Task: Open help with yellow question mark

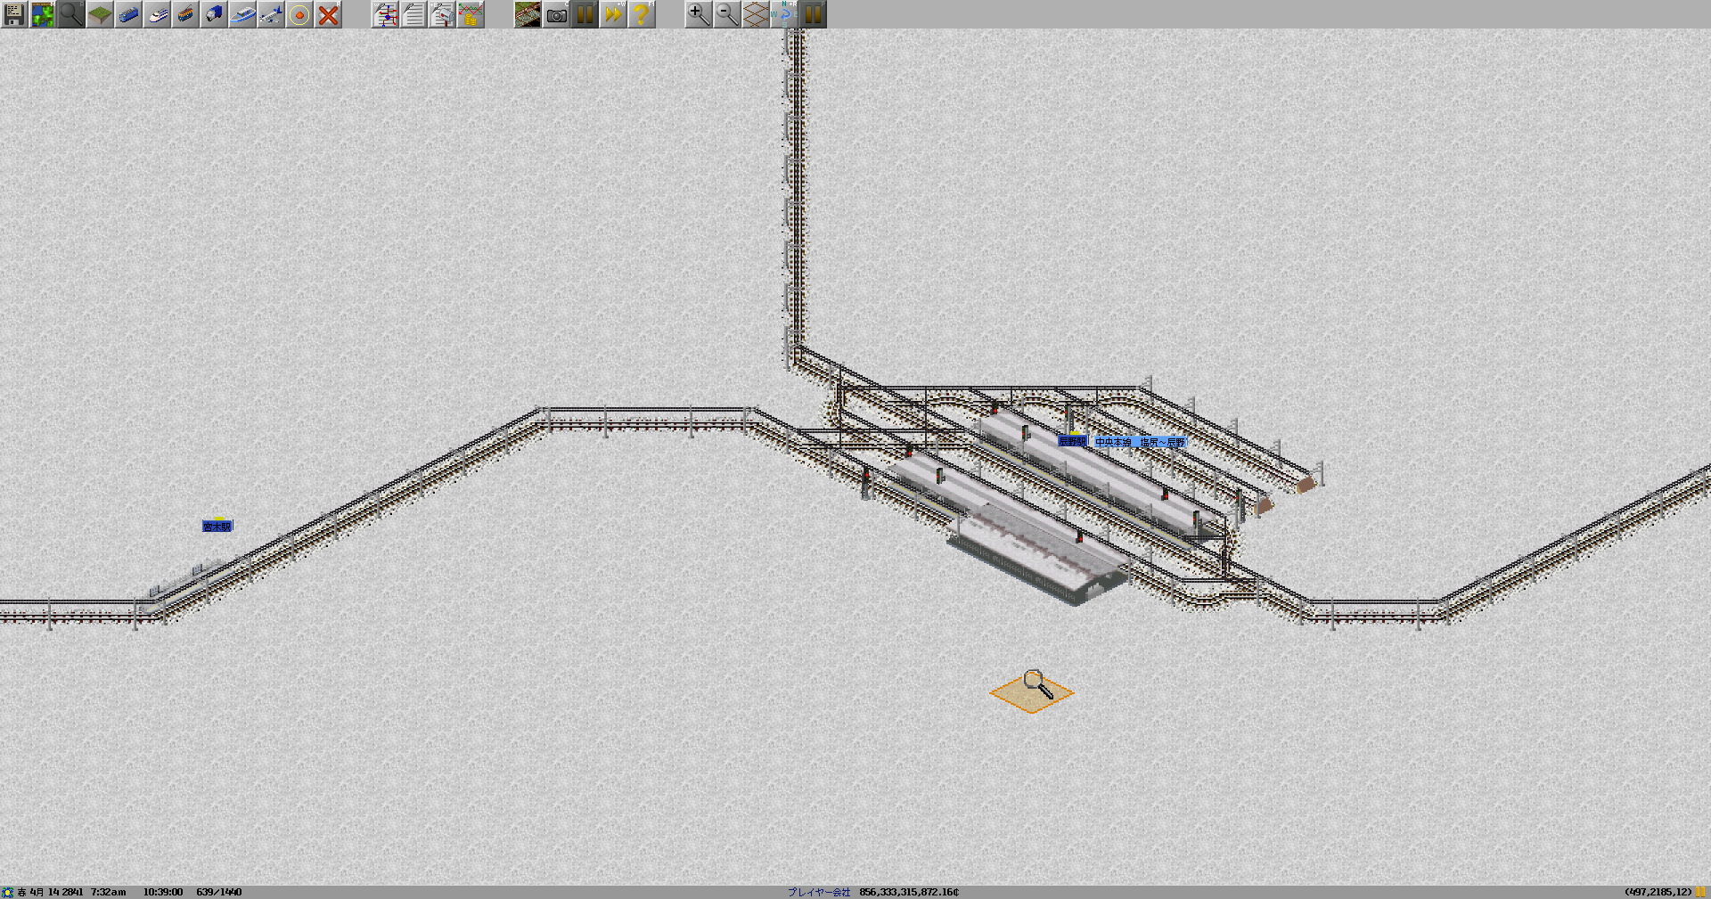Action: pyautogui.click(x=642, y=14)
